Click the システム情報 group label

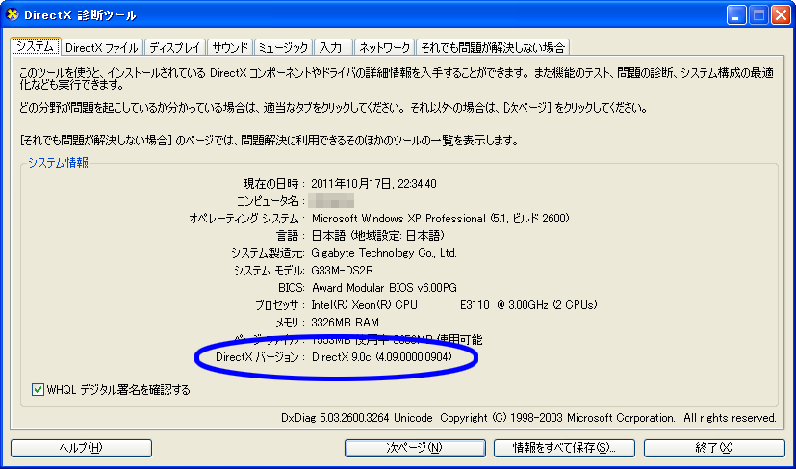[58, 163]
